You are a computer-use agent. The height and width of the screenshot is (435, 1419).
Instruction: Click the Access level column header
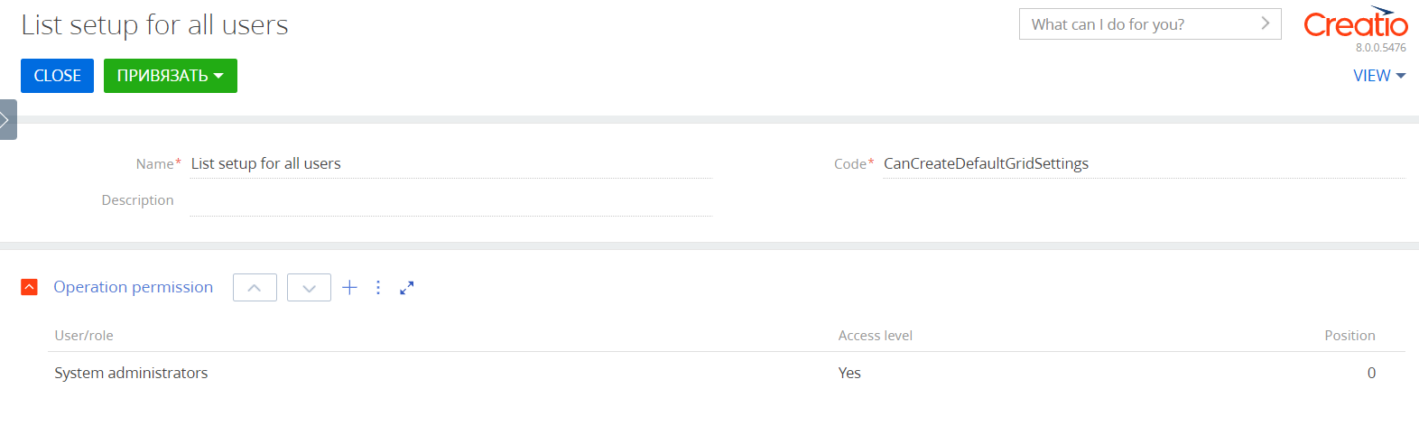(875, 336)
